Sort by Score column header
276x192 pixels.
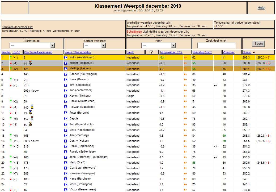click(x=247, y=52)
